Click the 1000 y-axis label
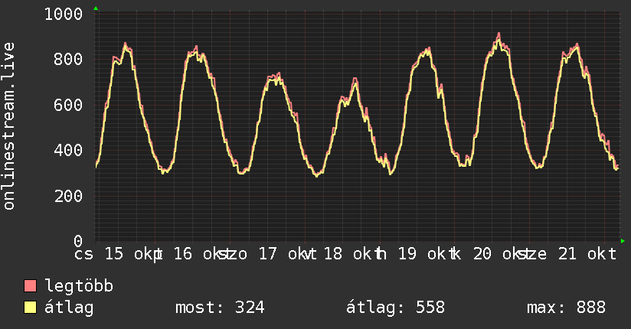631x329 pixels. 64,14
